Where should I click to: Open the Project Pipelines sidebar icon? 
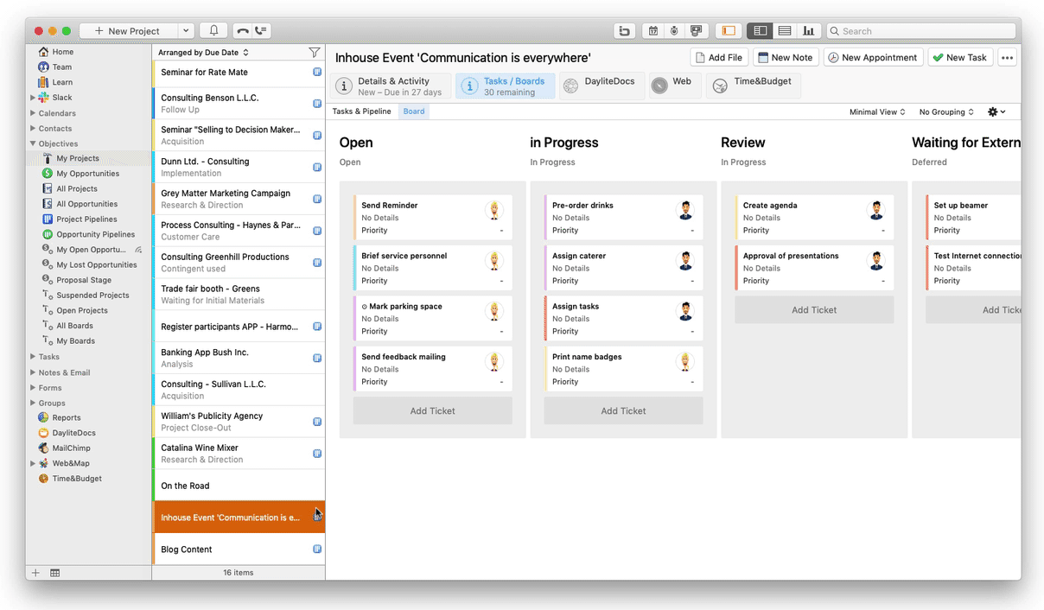click(x=48, y=219)
